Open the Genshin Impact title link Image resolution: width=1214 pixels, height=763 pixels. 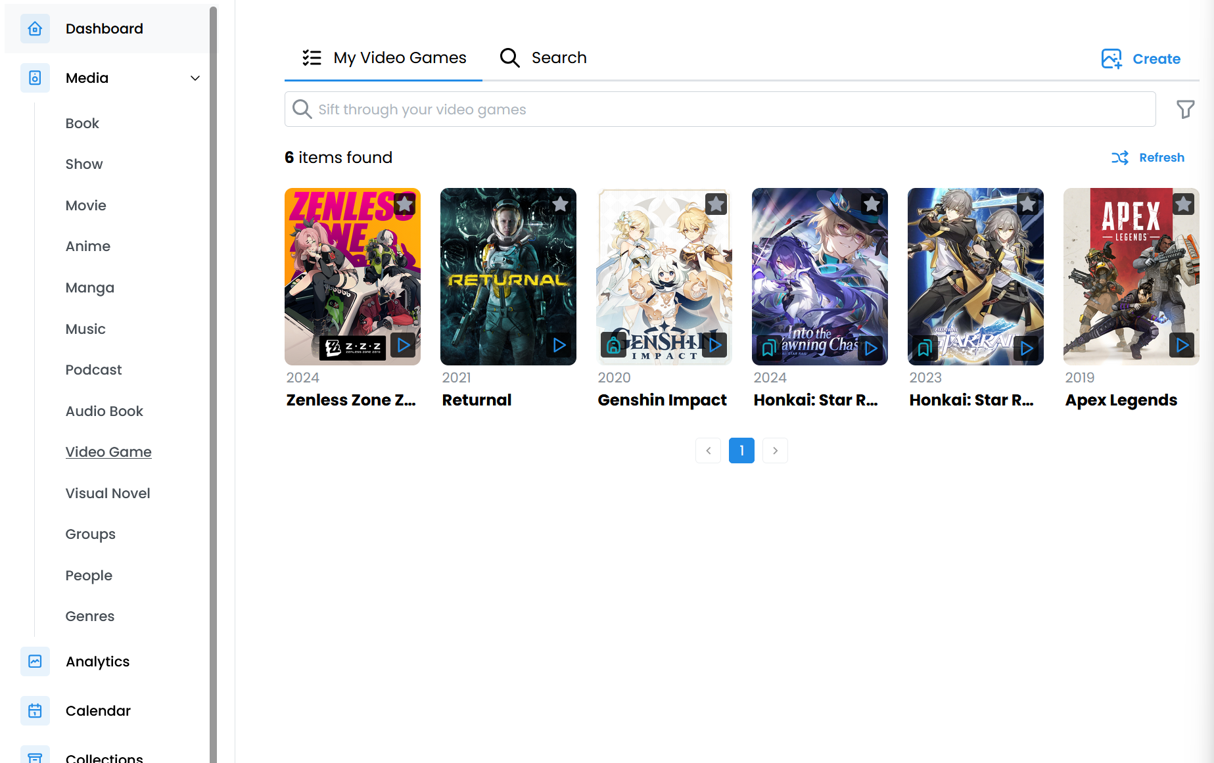(662, 400)
